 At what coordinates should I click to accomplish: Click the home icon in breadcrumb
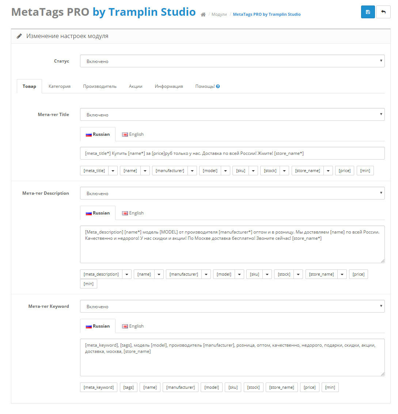[x=203, y=15]
